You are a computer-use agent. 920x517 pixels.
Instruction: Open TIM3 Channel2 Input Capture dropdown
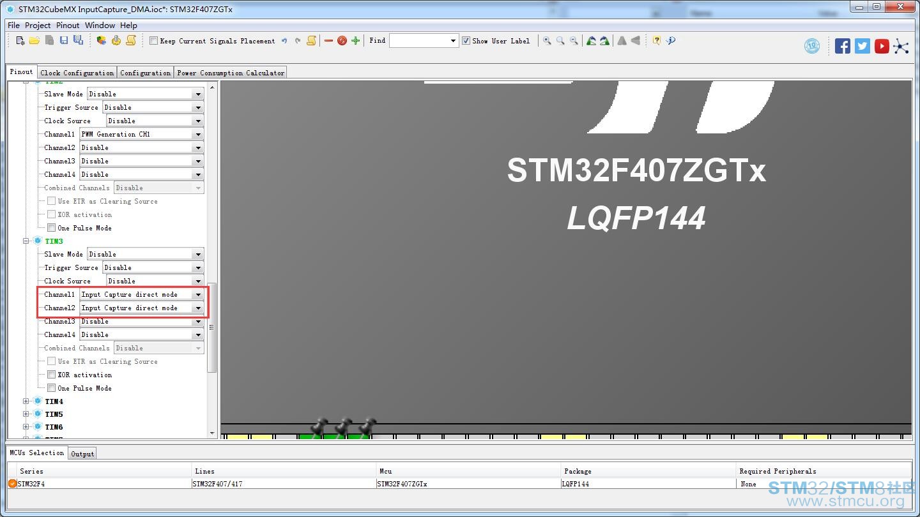[198, 308]
